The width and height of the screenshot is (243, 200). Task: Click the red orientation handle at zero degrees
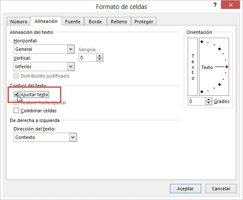click(x=227, y=67)
